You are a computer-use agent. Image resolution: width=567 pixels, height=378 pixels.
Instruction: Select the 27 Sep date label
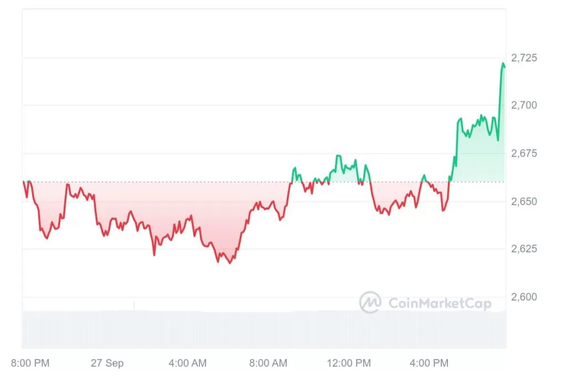(107, 364)
